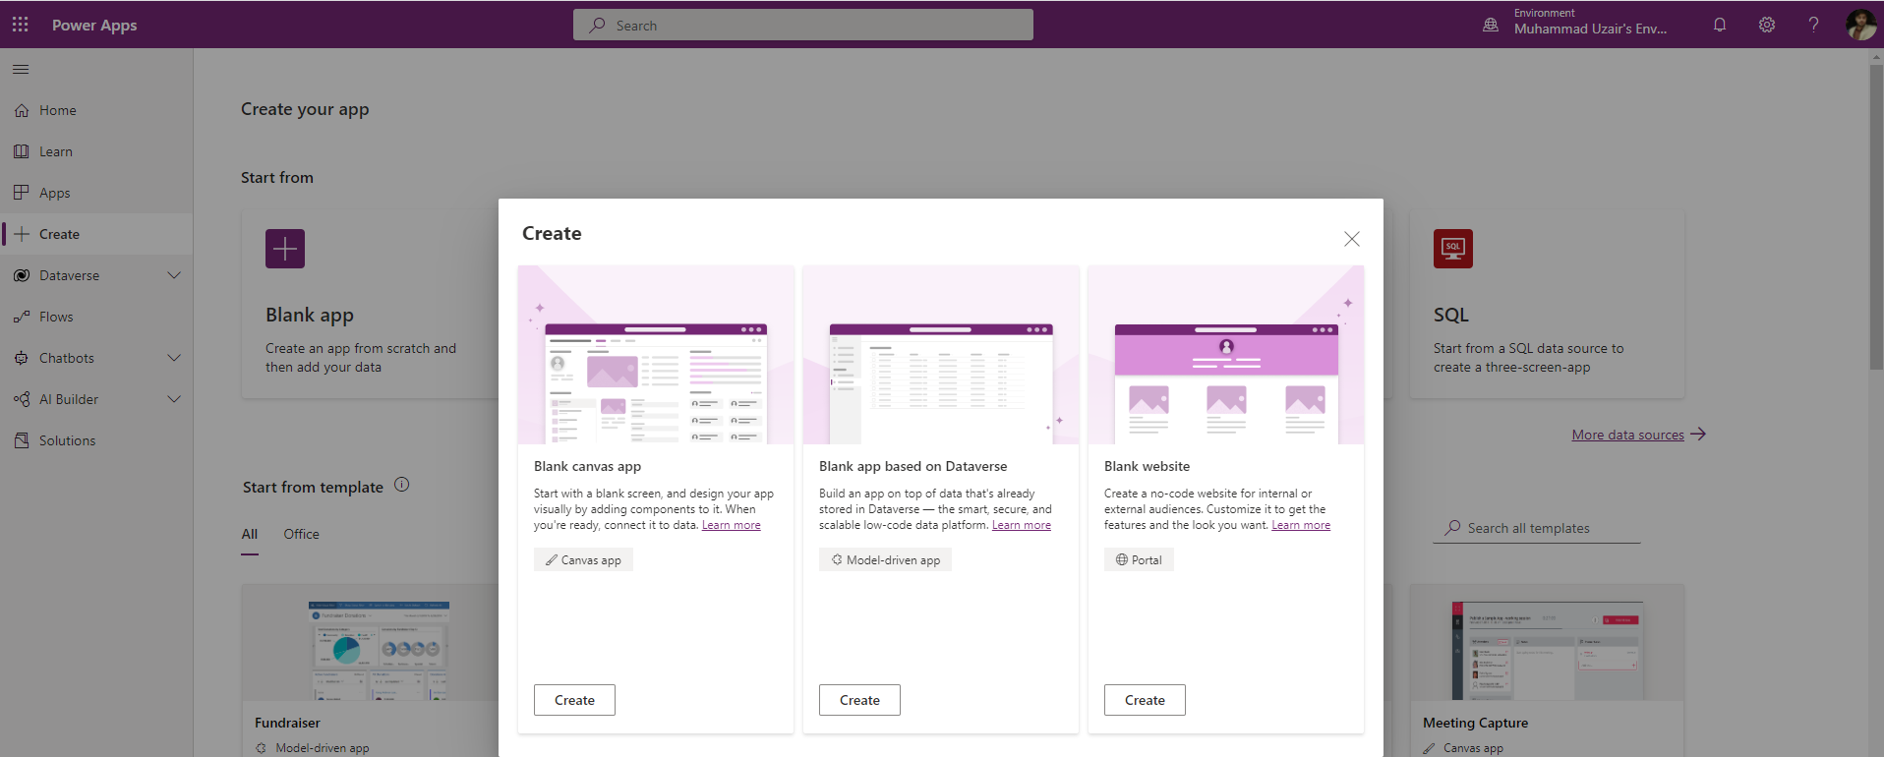
Task: Click the top Search input box
Action: (802, 26)
